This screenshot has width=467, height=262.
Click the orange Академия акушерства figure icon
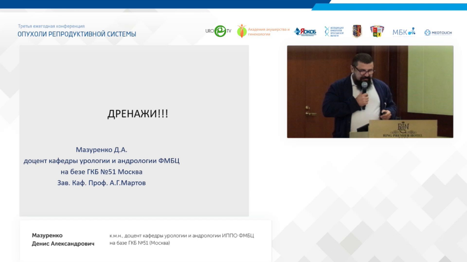click(x=242, y=31)
